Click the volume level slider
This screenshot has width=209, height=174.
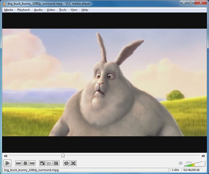click(x=195, y=164)
